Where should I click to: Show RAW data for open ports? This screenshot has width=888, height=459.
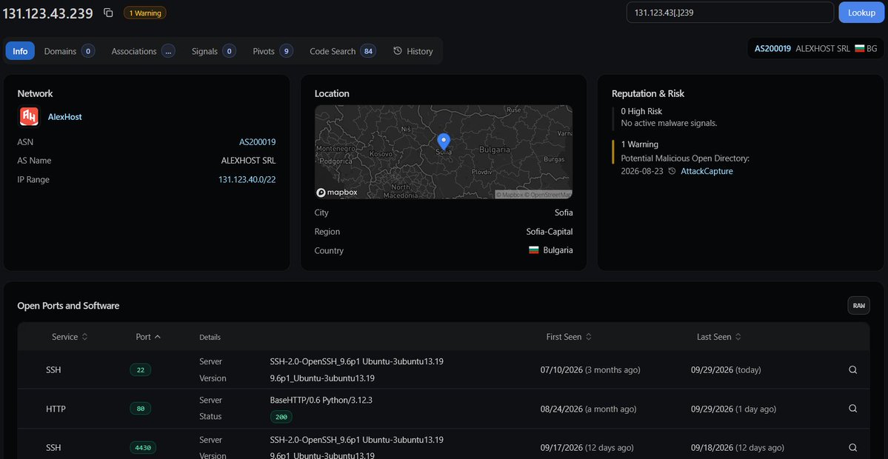tap(858, 306)
